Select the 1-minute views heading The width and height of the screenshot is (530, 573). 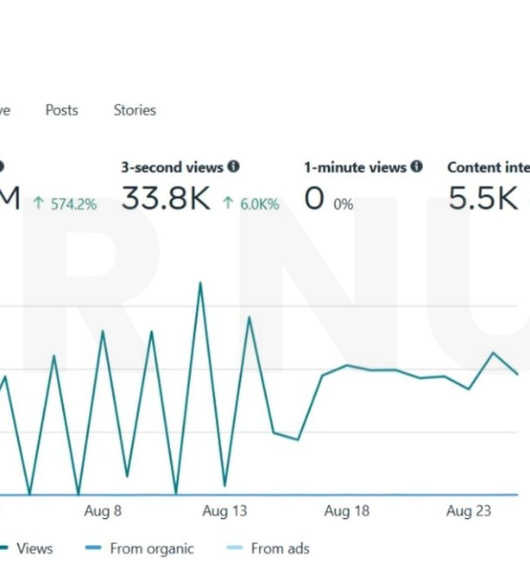[355, 167]
